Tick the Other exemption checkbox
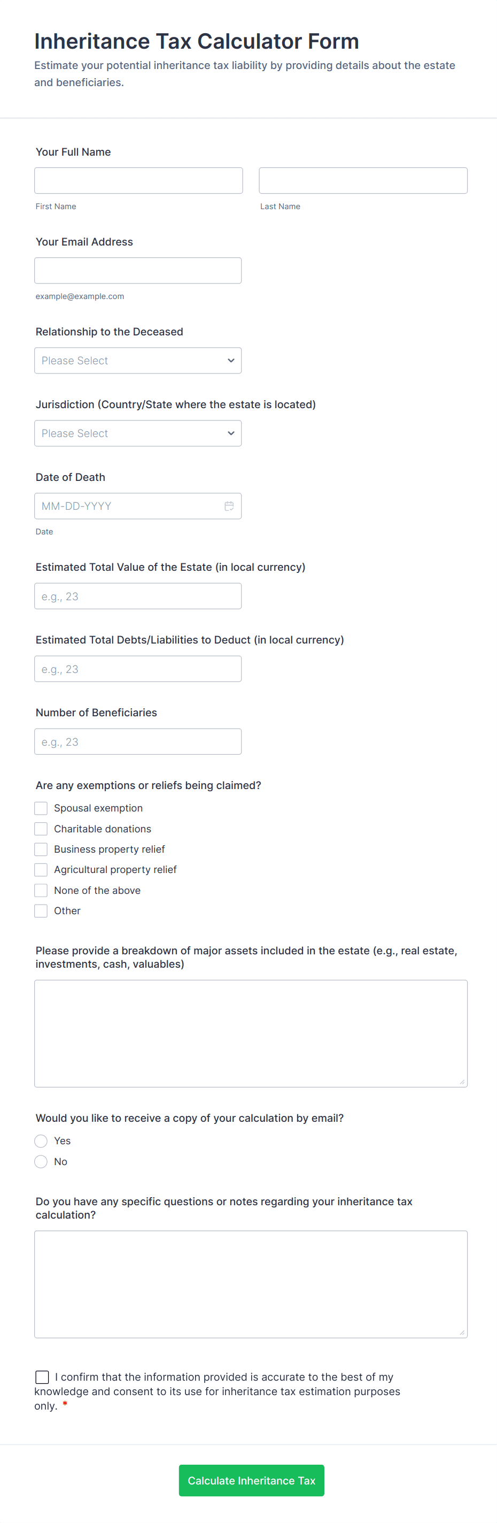Screen dimensions: 497x1523 point(41,911)
